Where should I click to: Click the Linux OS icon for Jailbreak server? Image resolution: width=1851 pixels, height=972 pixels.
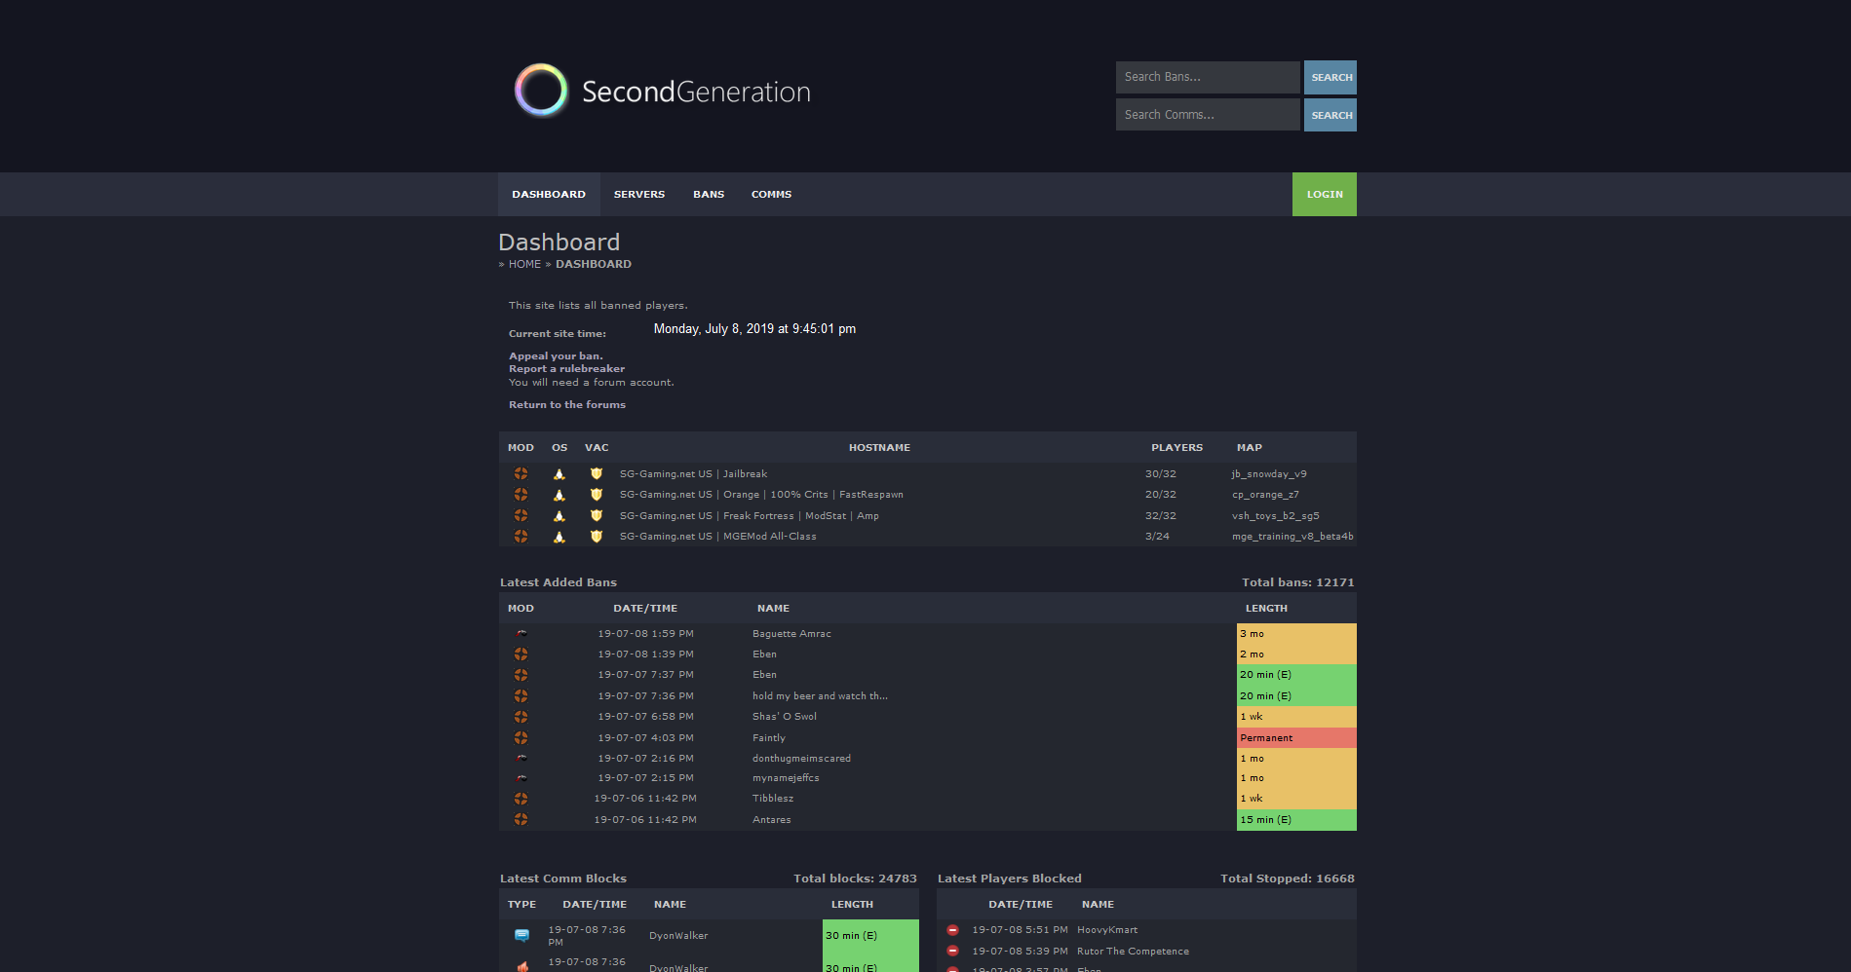(x=559, y=474)
